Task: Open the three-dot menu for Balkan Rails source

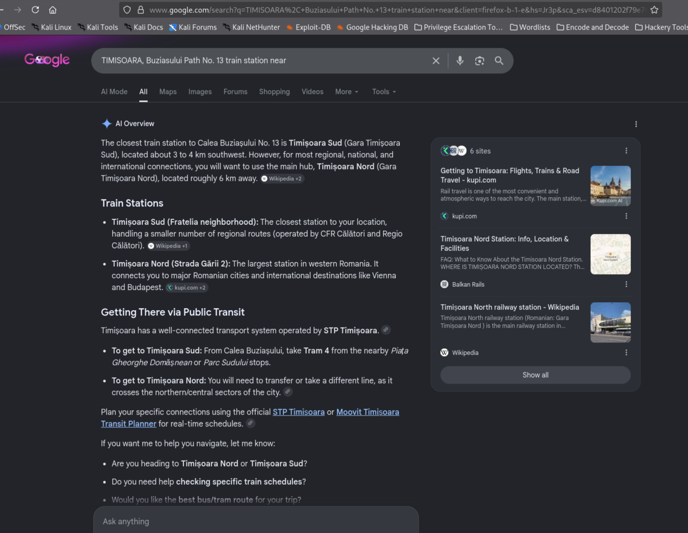Action: click(x=626, y=284)
